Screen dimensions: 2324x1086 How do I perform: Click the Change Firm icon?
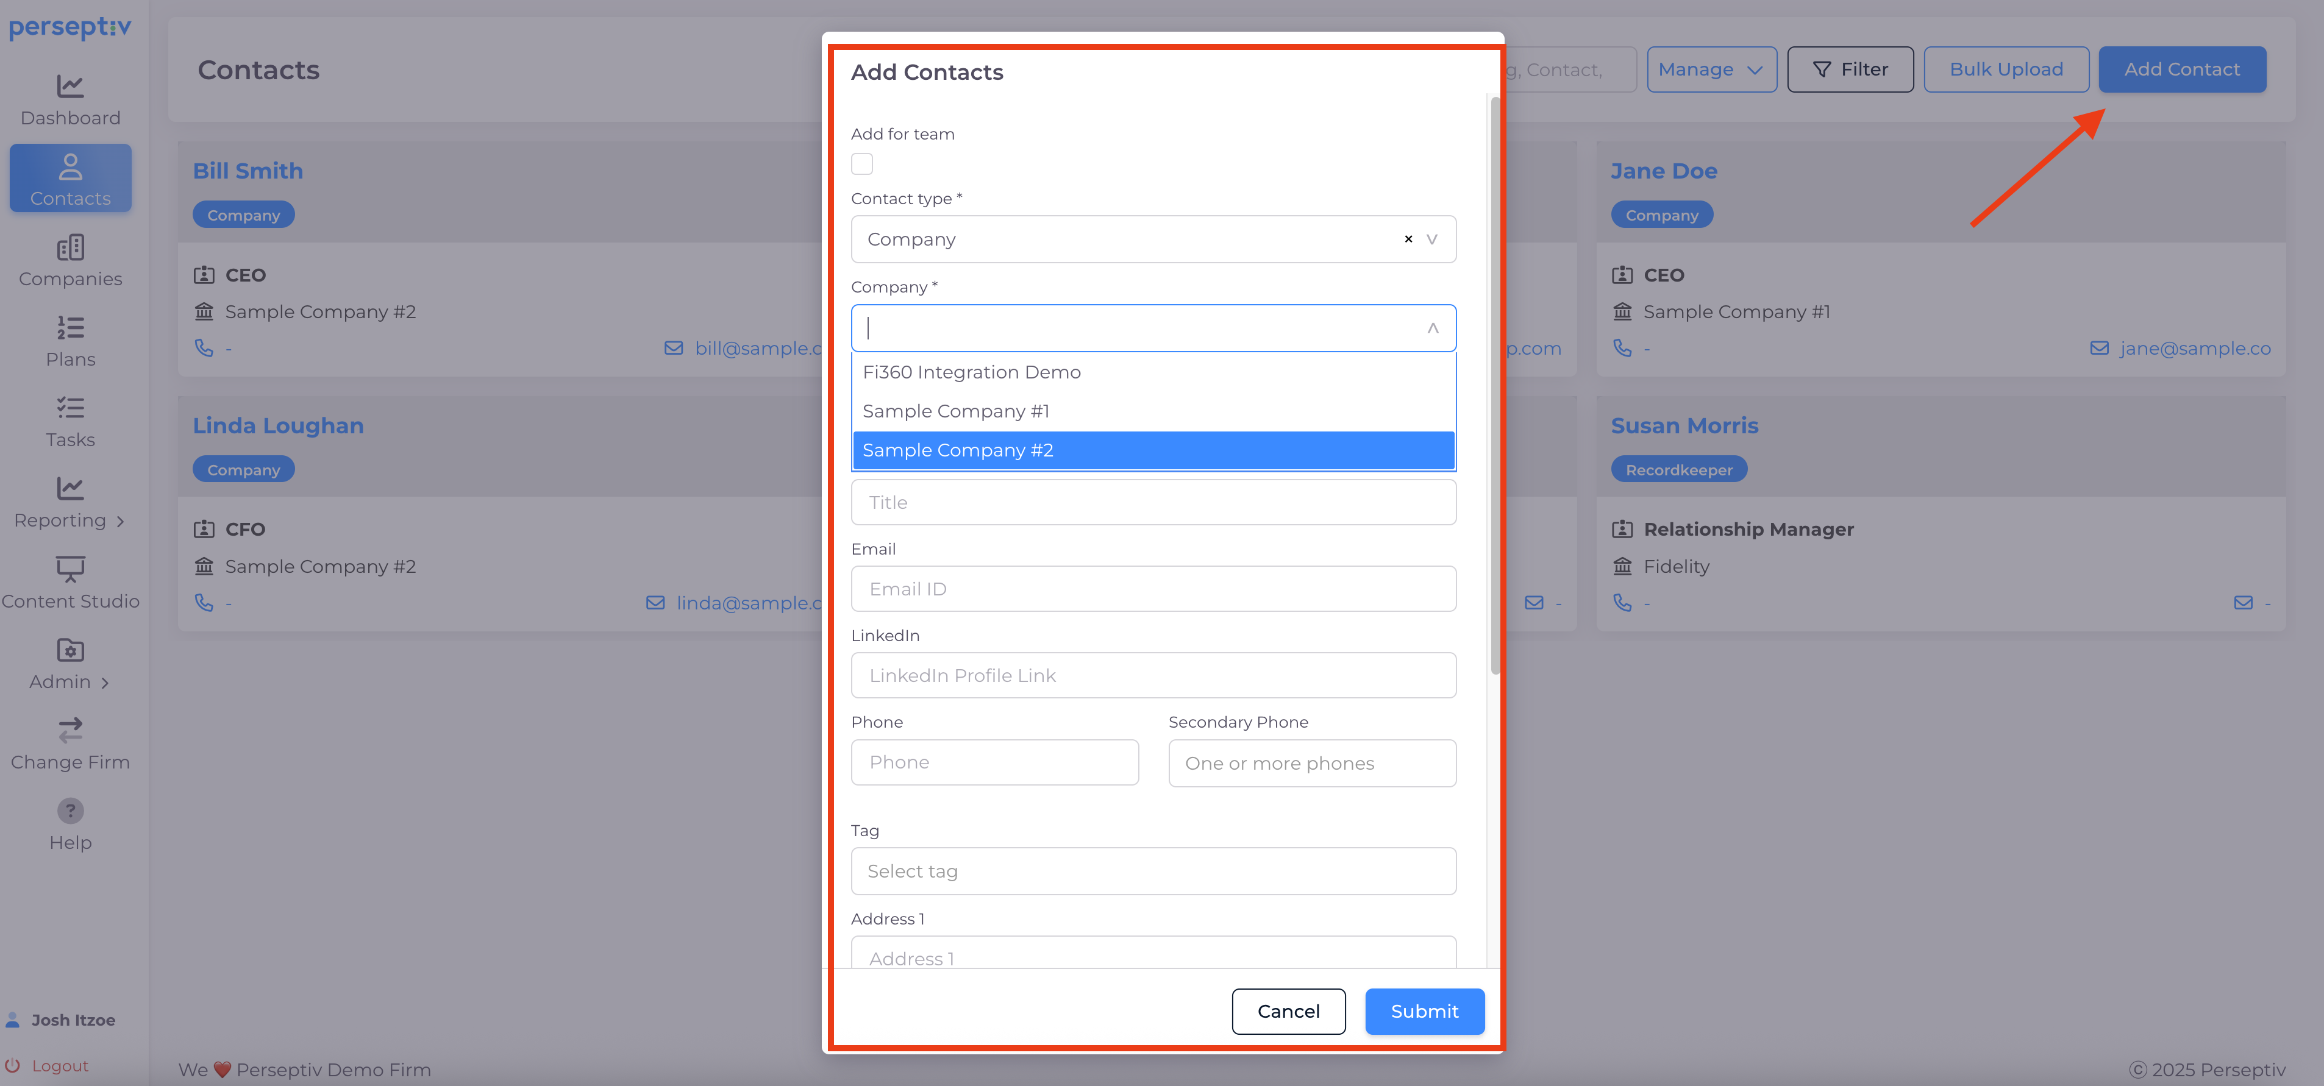70,729
